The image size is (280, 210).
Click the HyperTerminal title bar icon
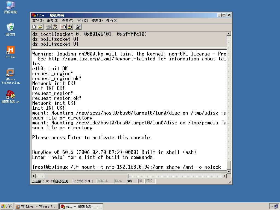coord(34,15)
